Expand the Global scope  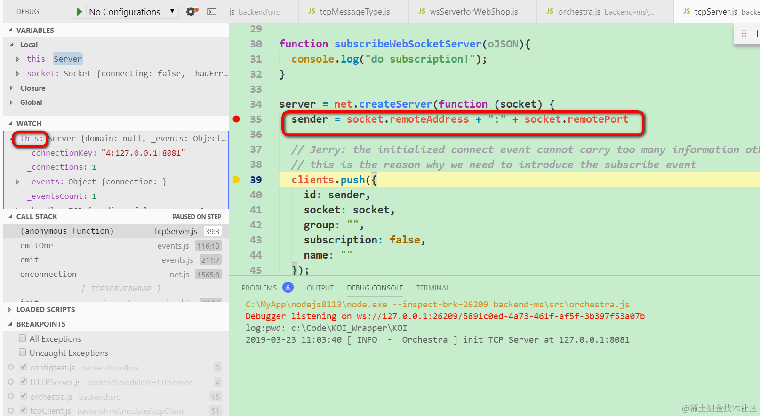11,102
